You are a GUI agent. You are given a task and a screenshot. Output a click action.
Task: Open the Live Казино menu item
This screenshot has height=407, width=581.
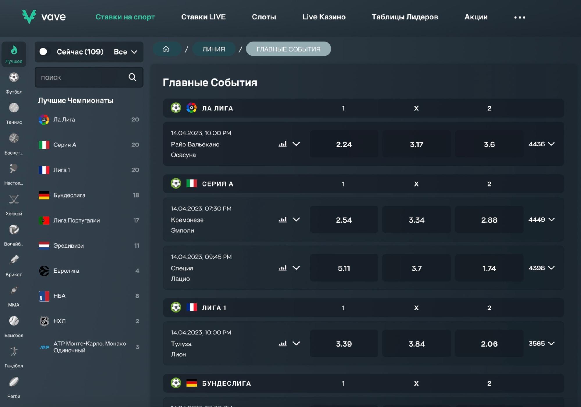point(324,17)
